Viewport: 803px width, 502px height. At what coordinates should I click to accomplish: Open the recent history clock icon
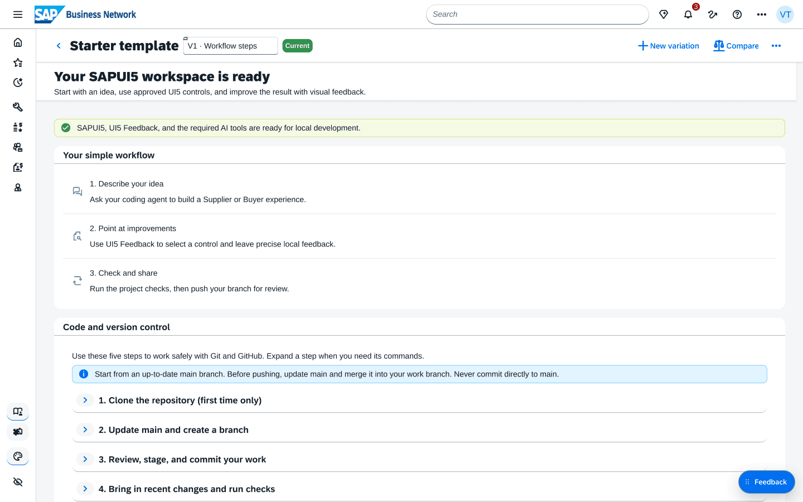point(18,83)
